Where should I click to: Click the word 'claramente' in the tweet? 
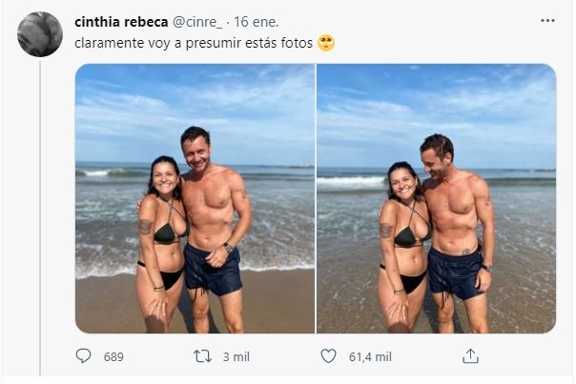pyautogui.click(x=107, y=43)
